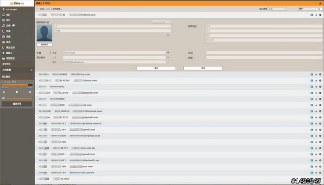Star the contact ending 220326
Viewport: 324px width, 185px height.
(x=316, y=112)
